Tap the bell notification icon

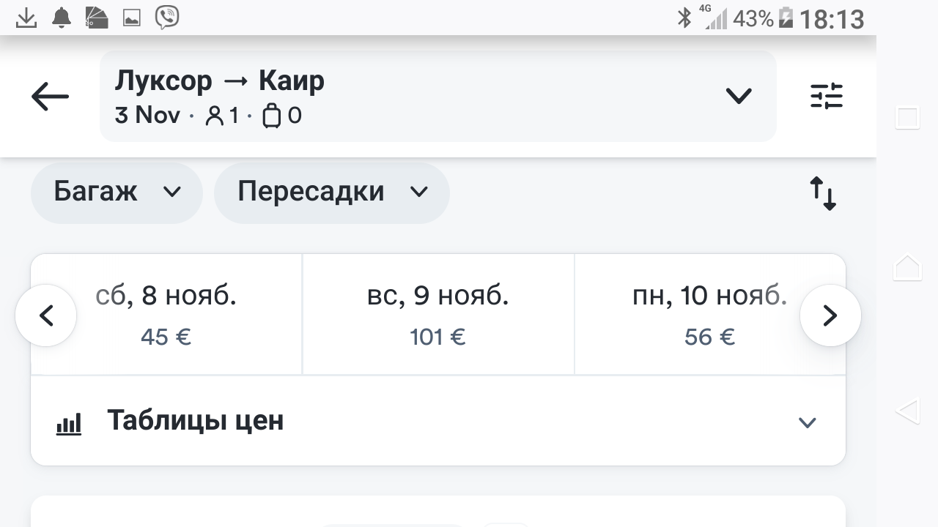(62, 18)
